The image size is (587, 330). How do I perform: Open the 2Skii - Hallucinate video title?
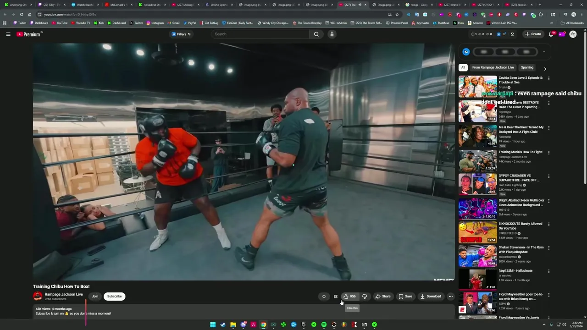515,271
